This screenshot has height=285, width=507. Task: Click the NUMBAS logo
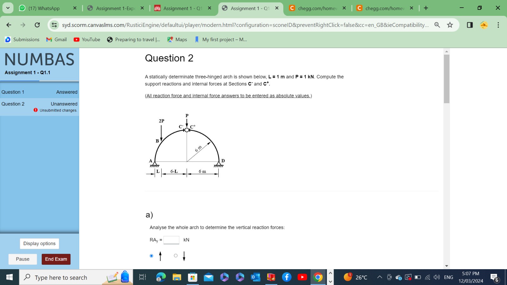coord(39,60)
